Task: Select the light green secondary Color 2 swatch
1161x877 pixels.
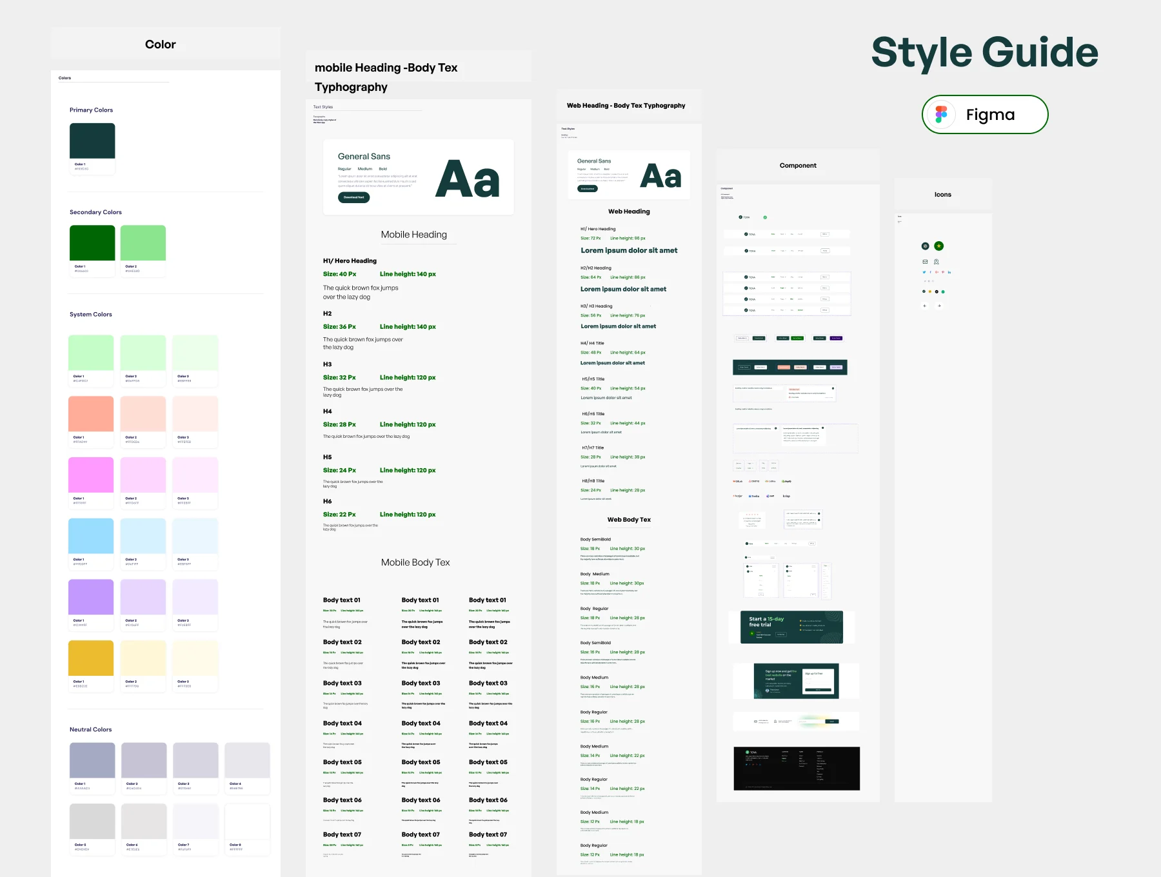Action: click(x=143, y=243)
